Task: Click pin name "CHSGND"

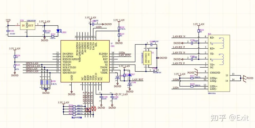Action: 215,73
